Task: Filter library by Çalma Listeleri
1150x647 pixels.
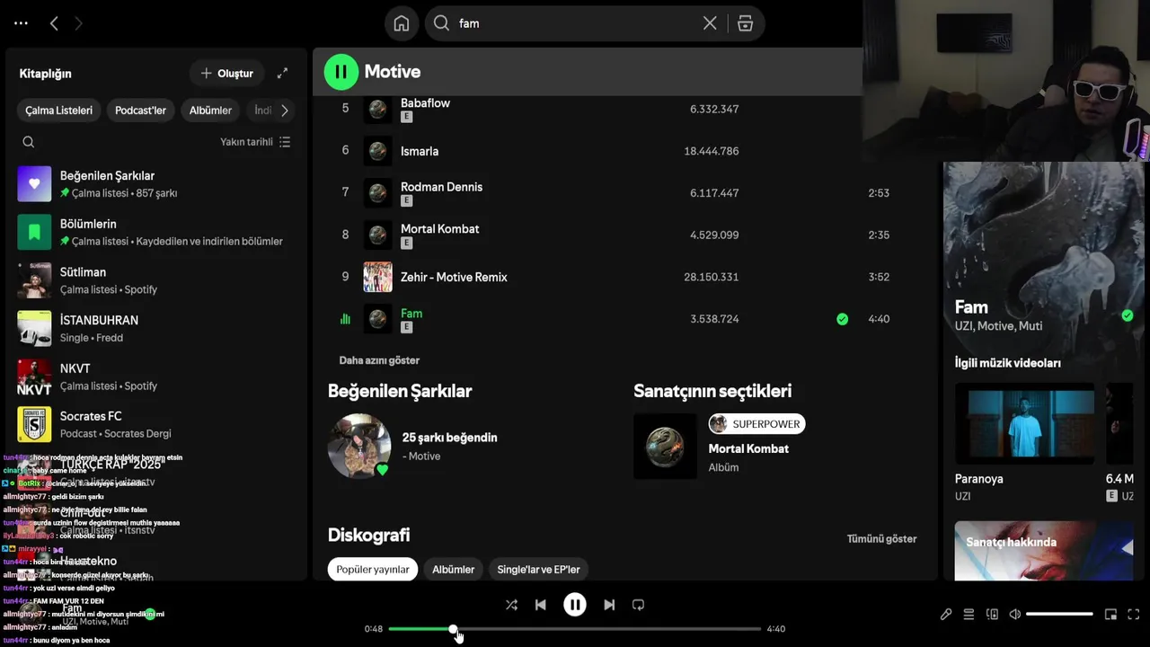Action: click(58, 111)
